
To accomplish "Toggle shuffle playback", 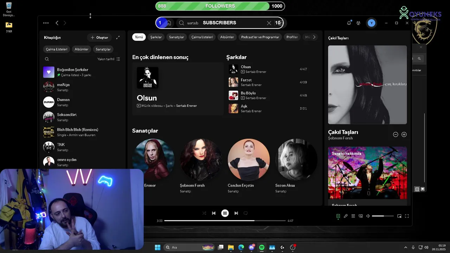I will (204, 213).
